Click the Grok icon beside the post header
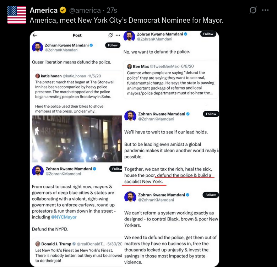 [x=253, y=10]
